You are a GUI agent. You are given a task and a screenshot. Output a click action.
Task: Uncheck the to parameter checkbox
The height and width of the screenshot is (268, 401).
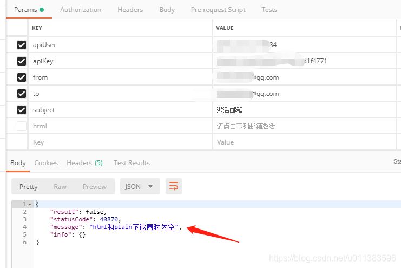click(22, 94)
